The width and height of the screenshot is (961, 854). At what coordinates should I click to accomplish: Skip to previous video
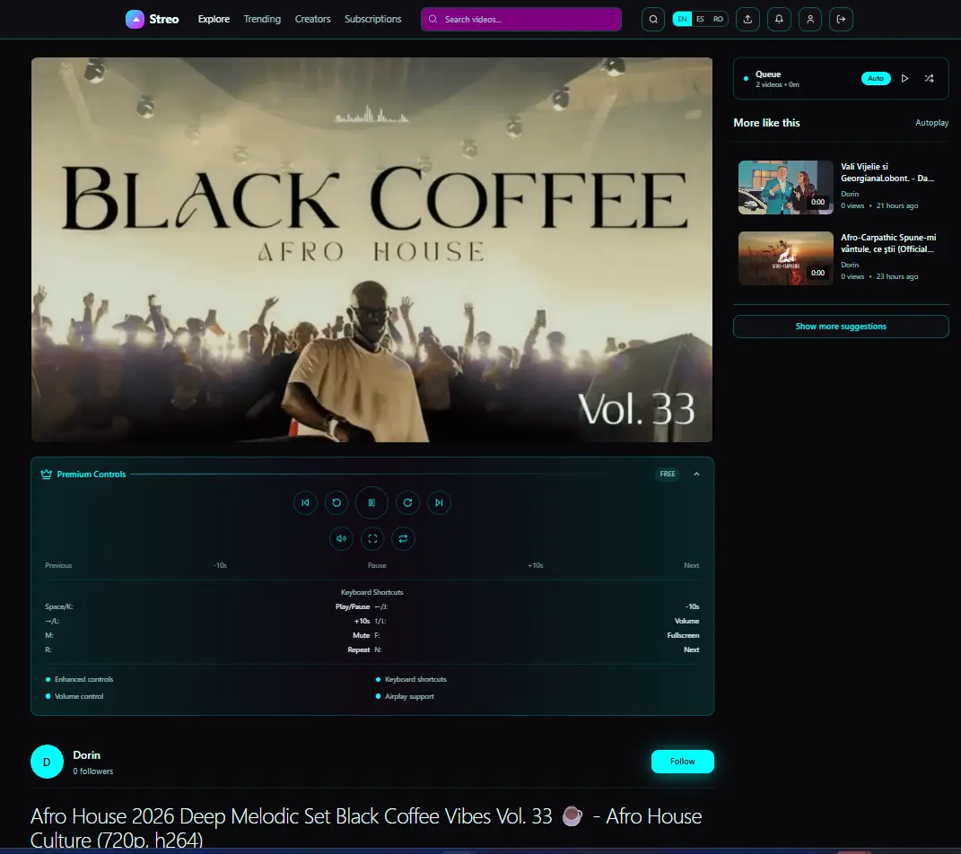click(x=305, y=503)
